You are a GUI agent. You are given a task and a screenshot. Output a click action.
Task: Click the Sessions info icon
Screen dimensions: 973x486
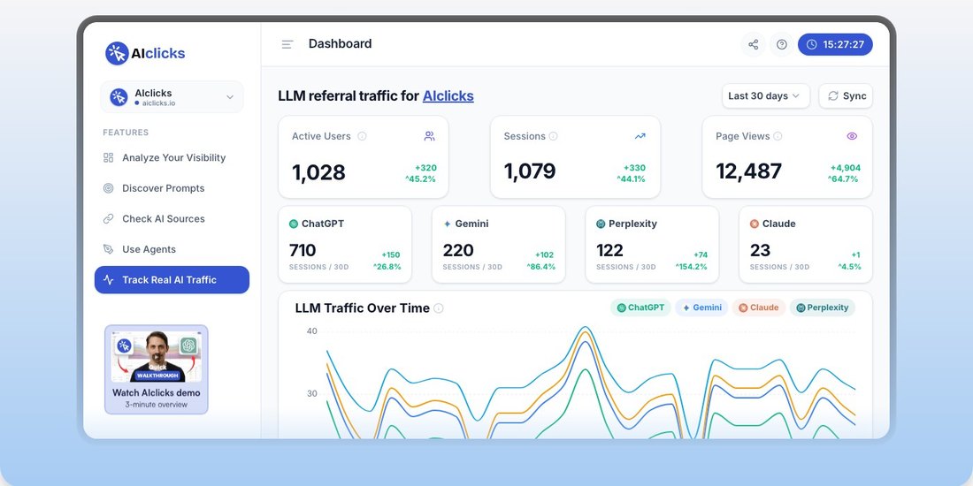(x=553, y=136)
